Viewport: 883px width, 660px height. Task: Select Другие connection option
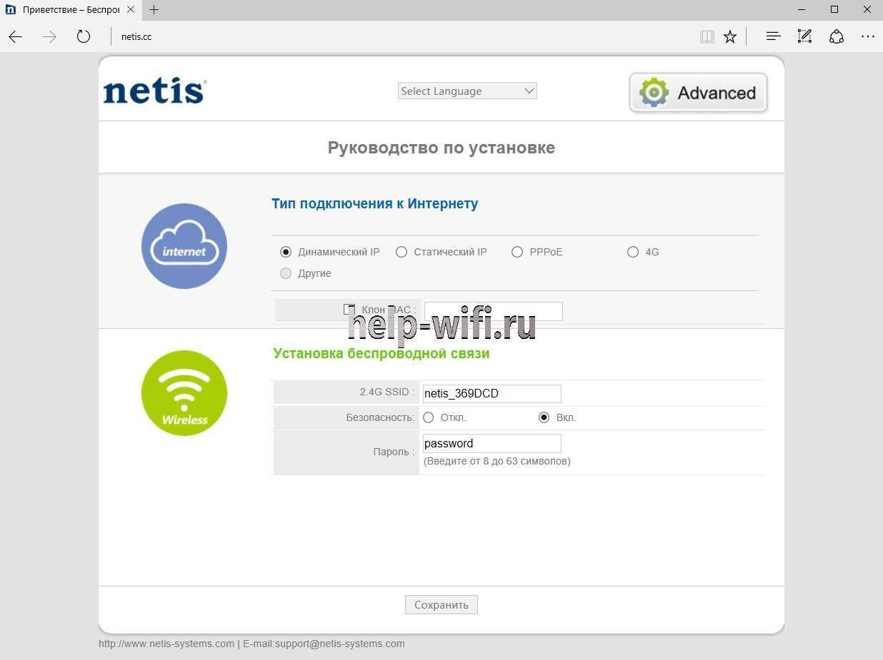coord(286,273)
